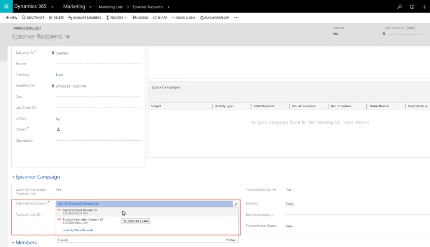Click the Source field
This screenshot has width=430, height=247.
coord(98,64)
